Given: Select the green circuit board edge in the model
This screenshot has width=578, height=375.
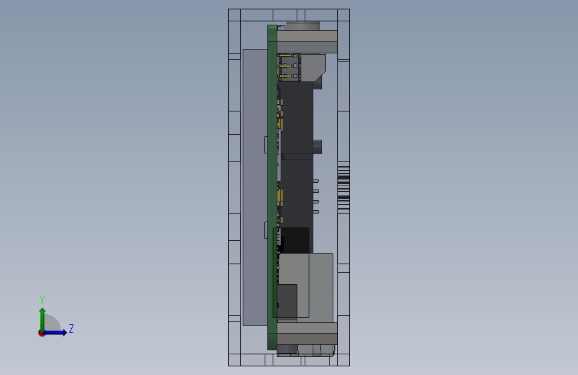Looking at the screenshot, I should point(272,187).
